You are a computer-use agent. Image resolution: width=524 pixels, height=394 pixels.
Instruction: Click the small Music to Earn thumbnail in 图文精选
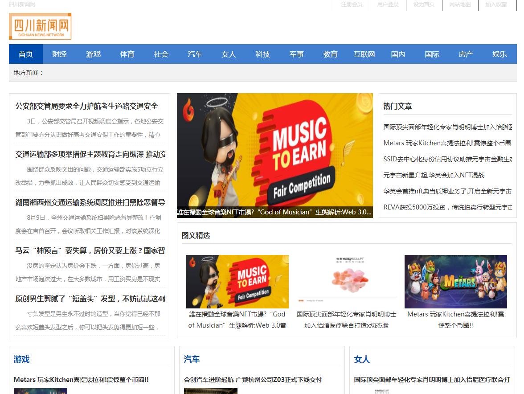[x=237, y=282]
